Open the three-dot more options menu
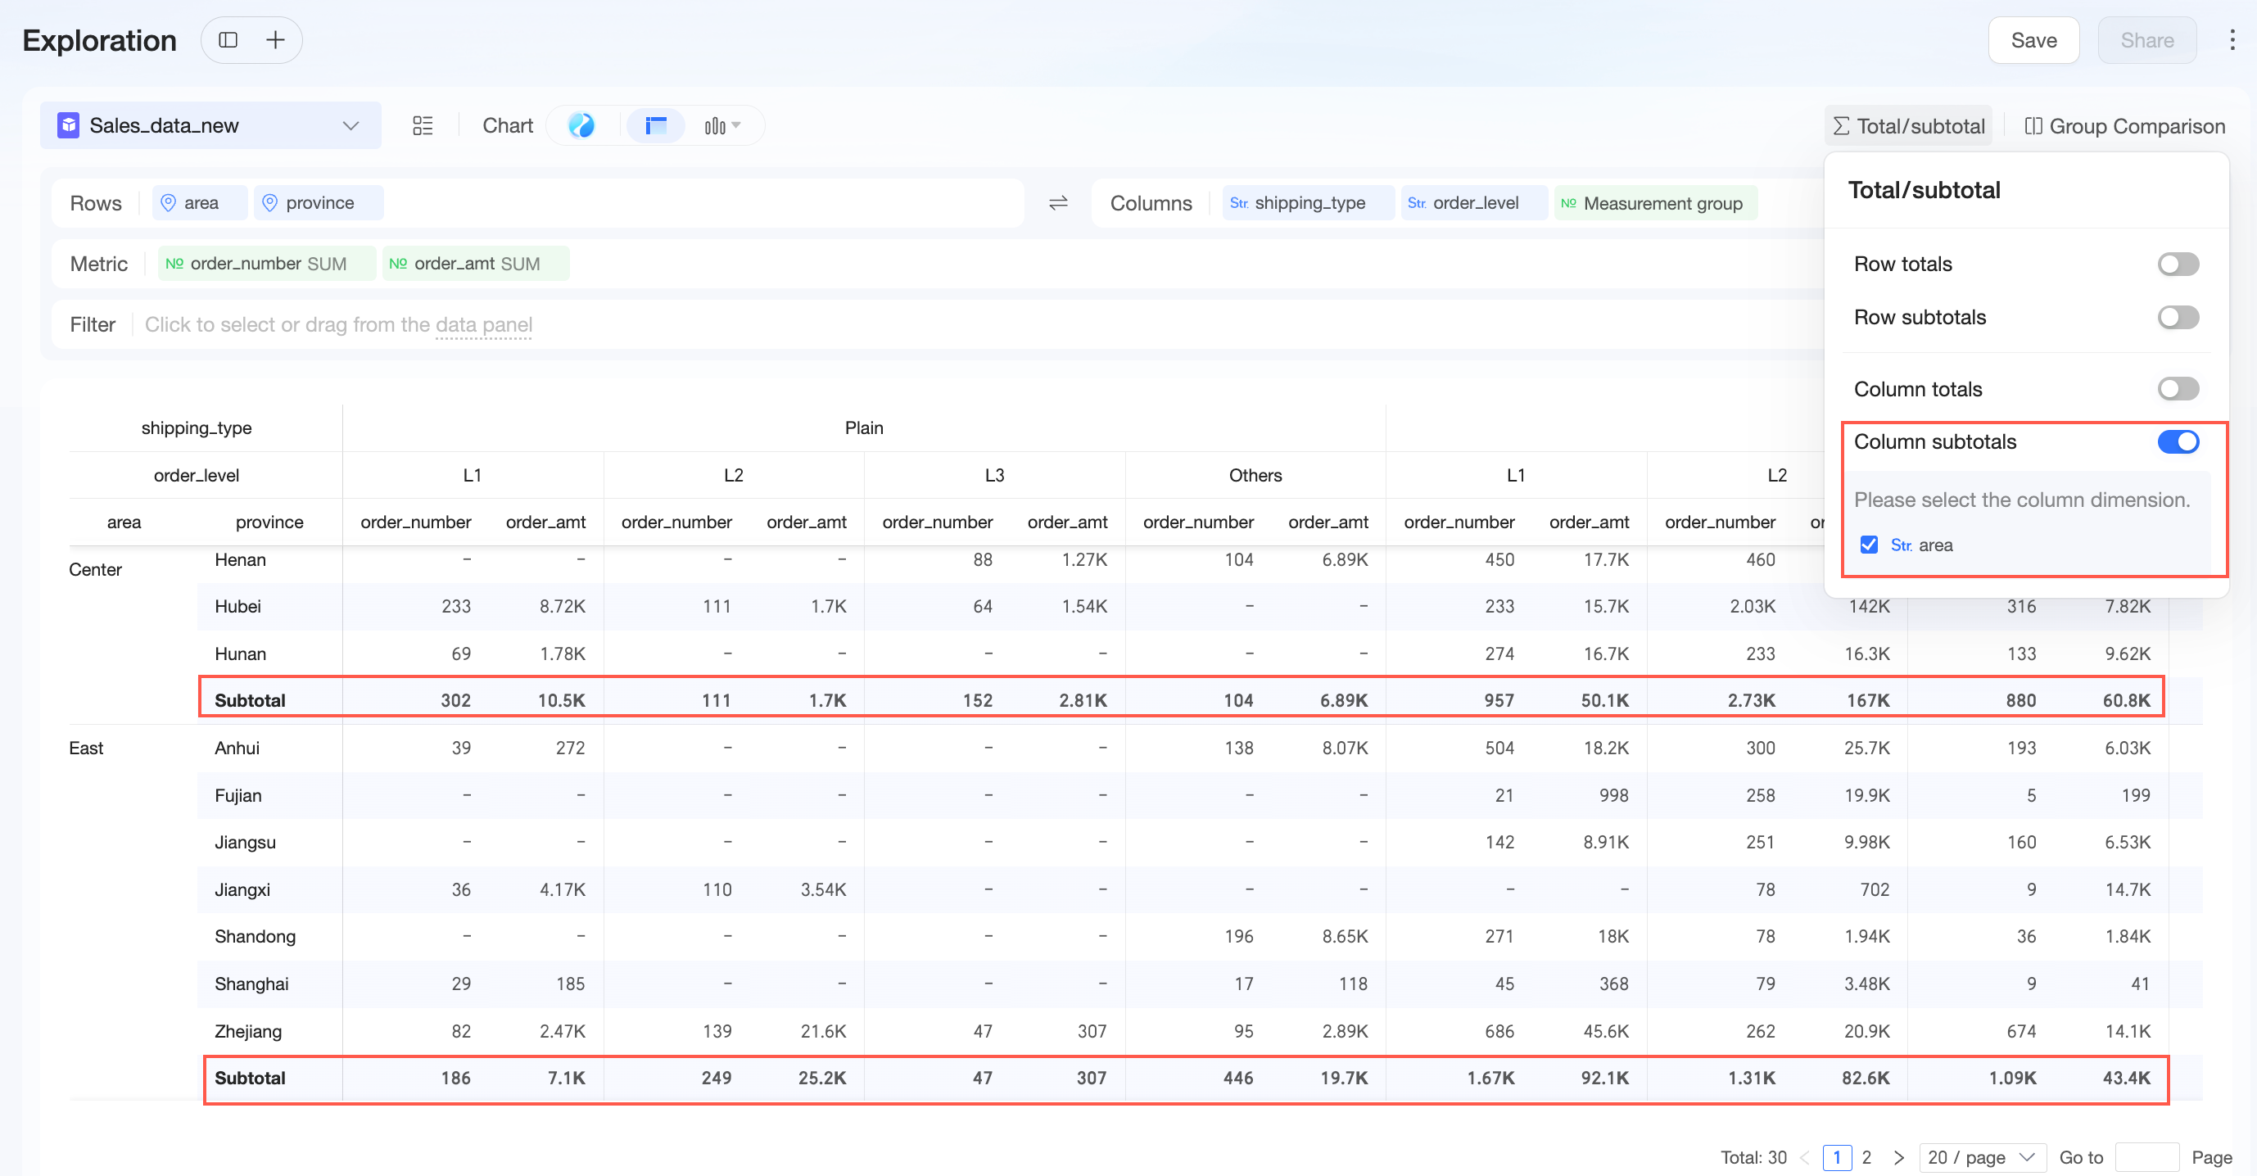 click(2232, 40)
